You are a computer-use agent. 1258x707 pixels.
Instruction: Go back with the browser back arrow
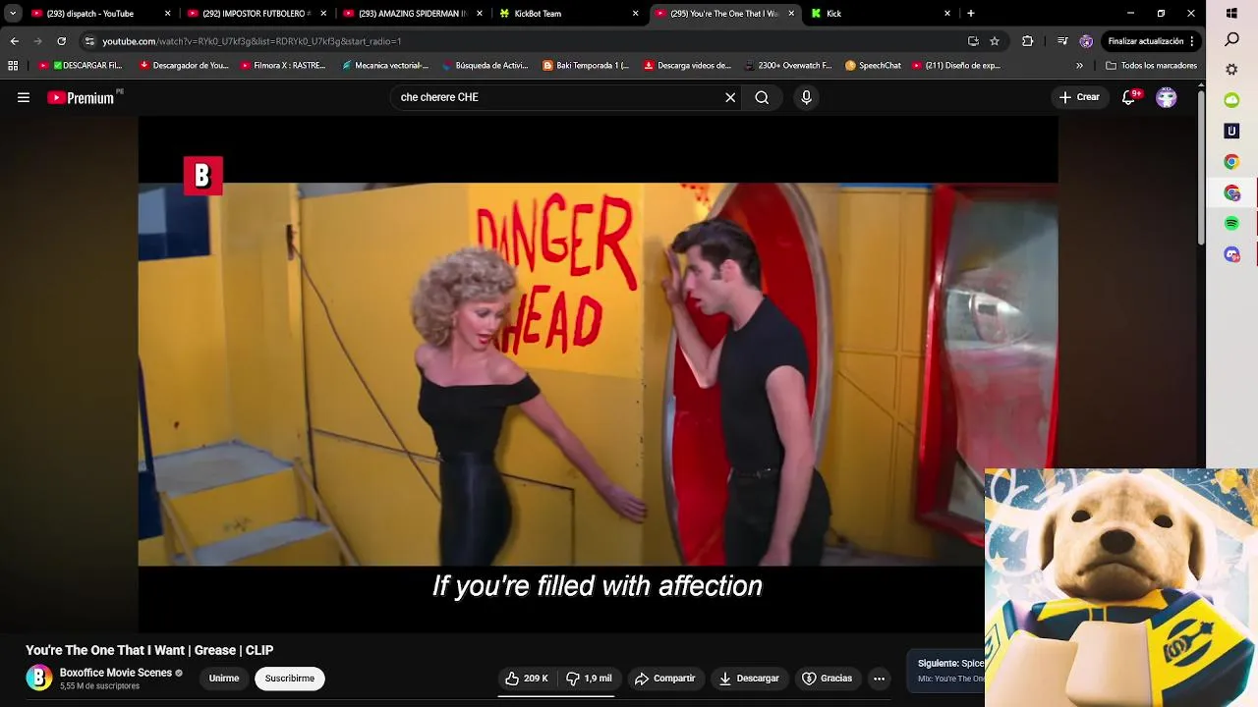coord(14,41)
